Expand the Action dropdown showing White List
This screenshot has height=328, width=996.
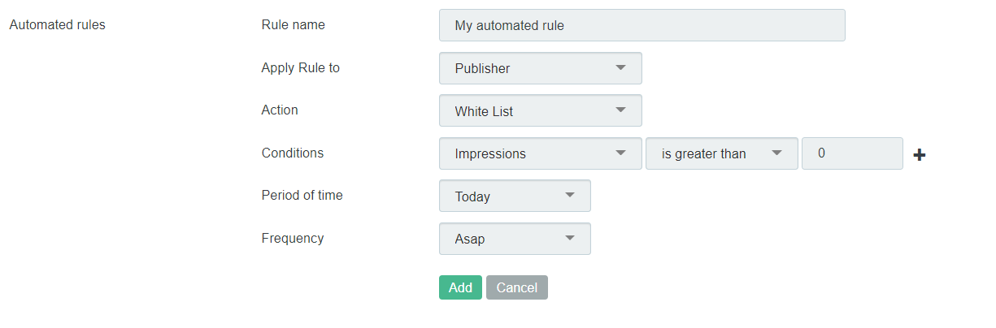[x=541, y=110]
